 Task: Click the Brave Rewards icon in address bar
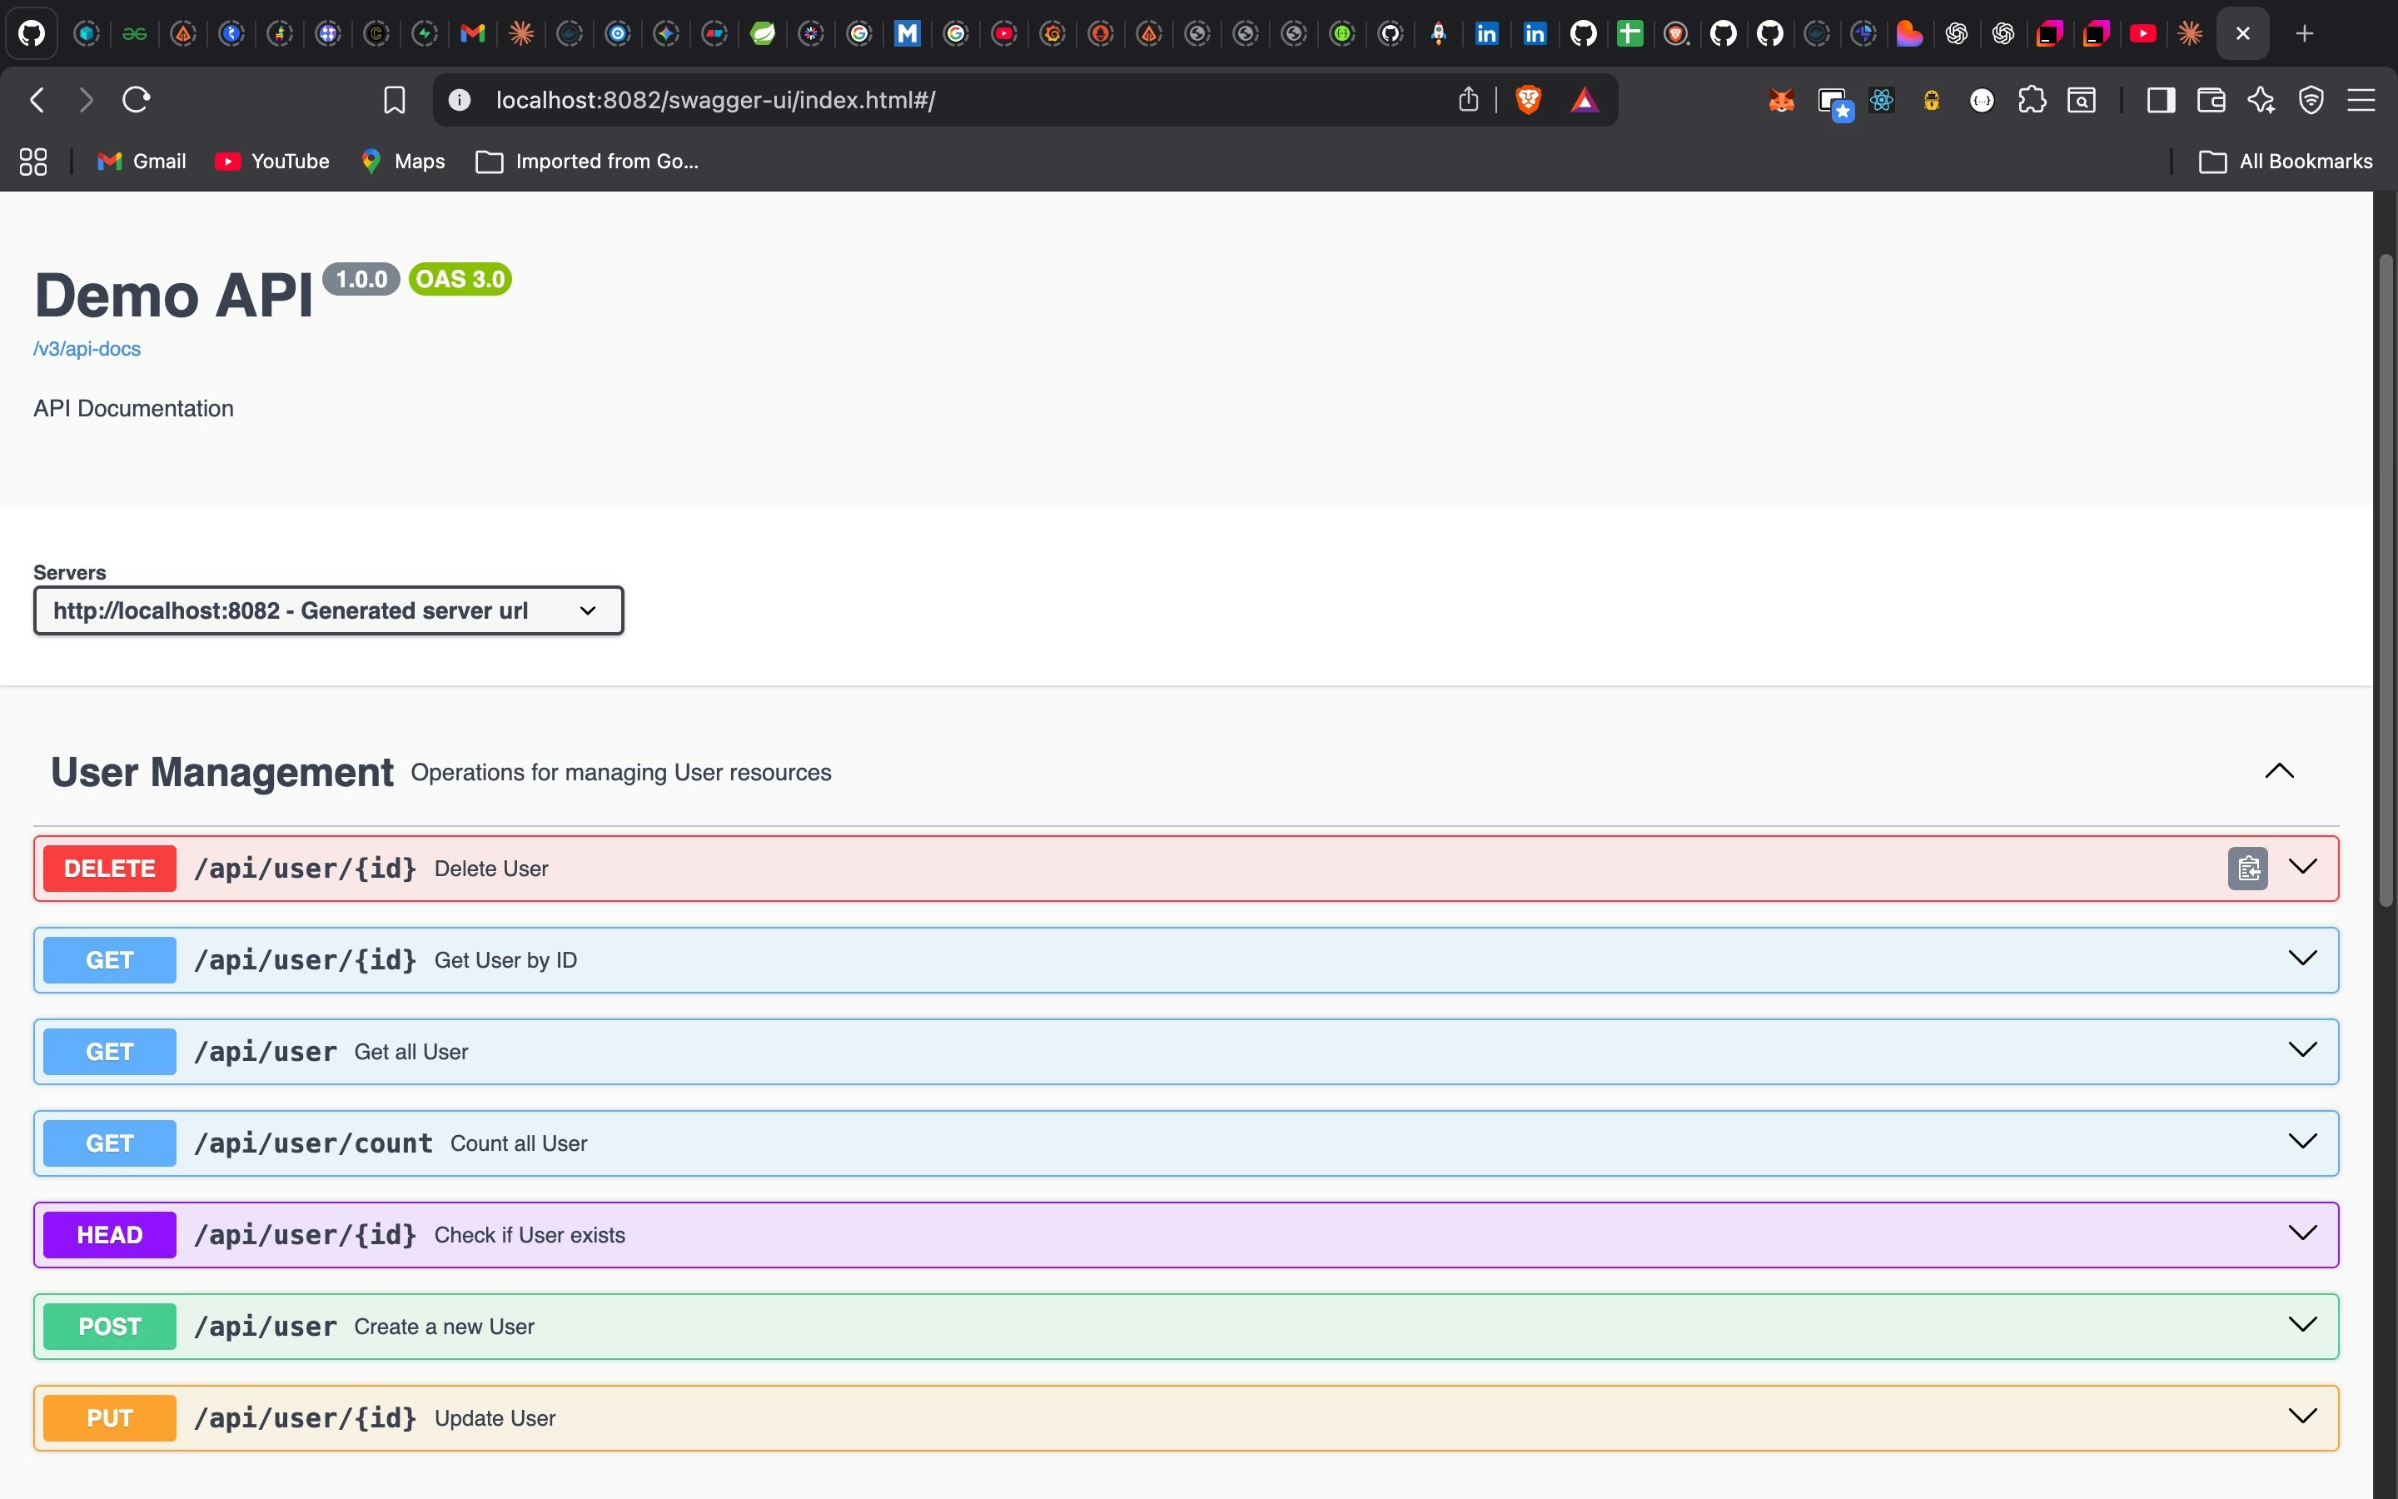[1585, 99]
